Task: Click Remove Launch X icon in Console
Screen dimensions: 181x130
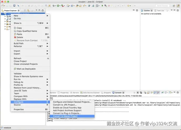Action: tap(138, 93)
